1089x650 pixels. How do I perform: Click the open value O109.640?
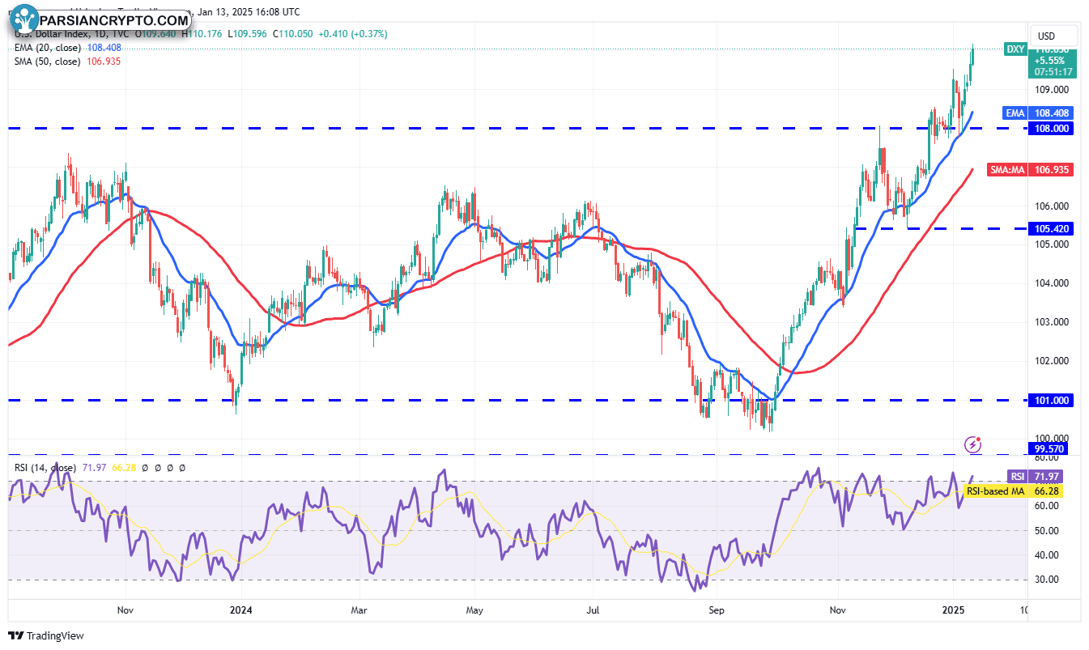coord(157,34)
